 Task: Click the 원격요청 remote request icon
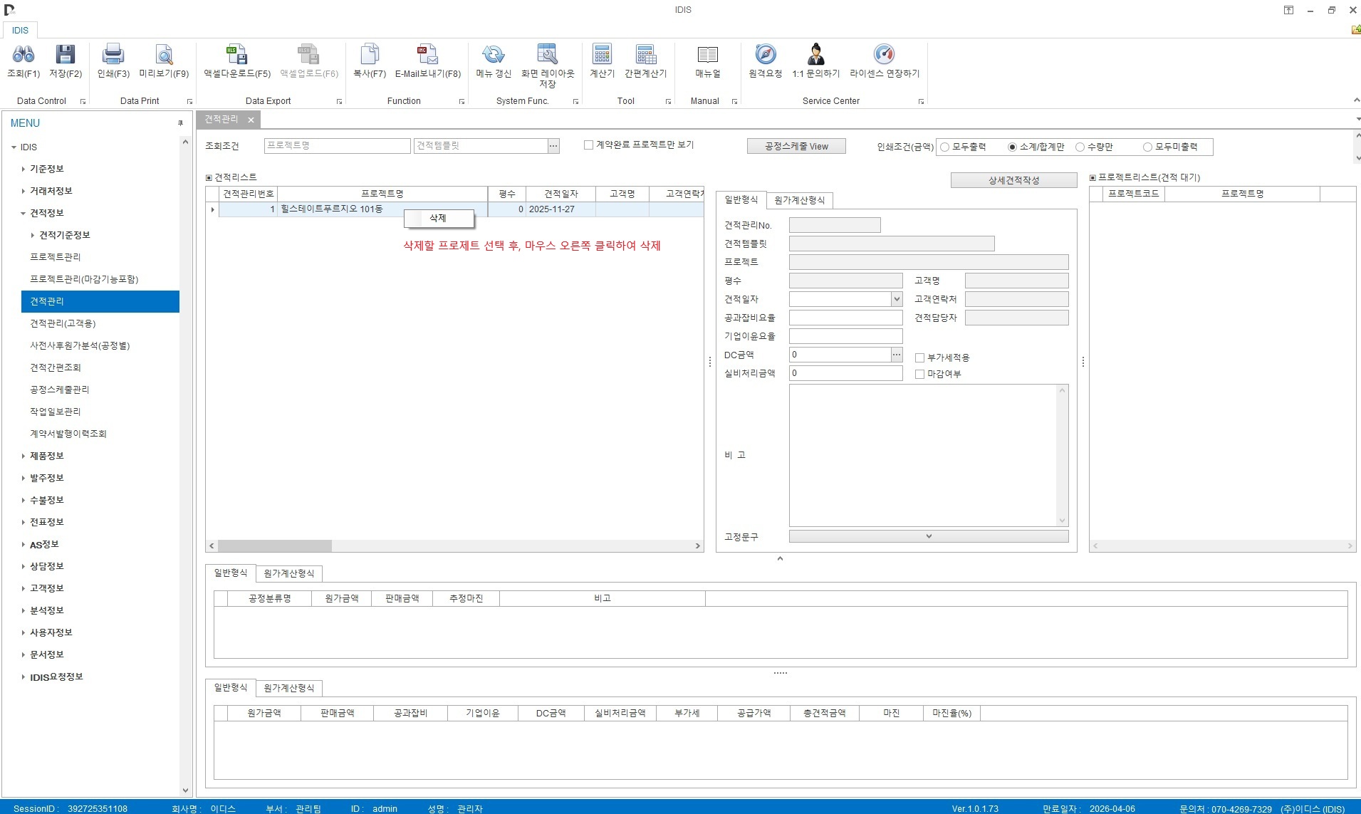765,55
